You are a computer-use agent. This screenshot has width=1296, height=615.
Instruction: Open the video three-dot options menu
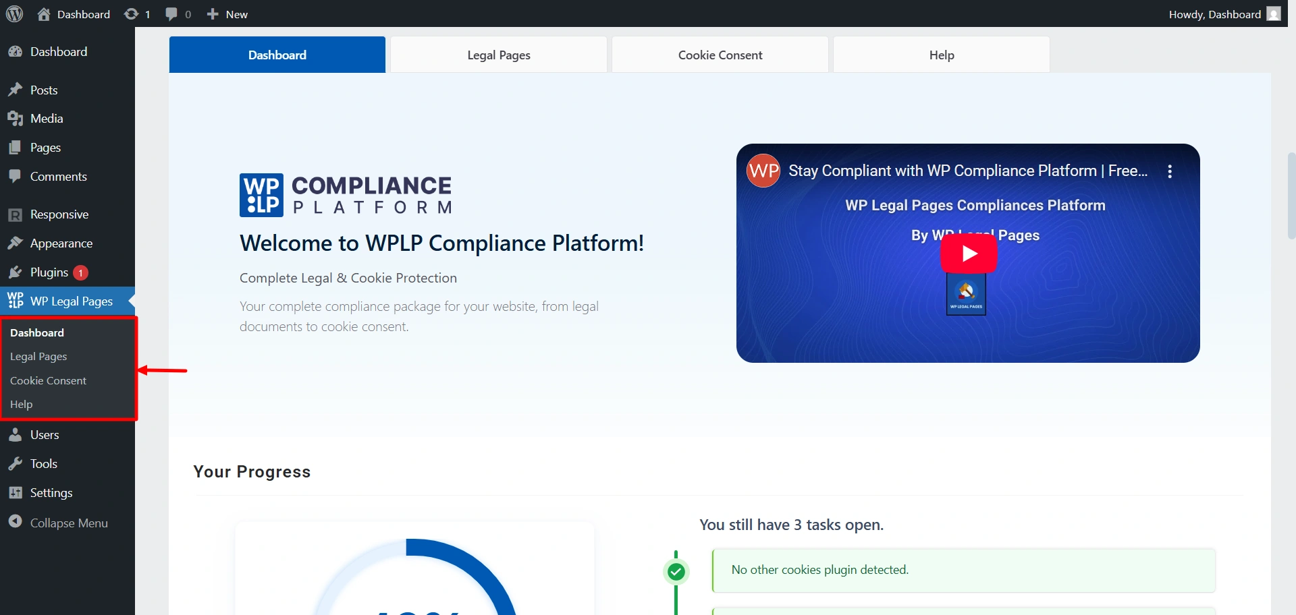click(x=1170, y=171)
